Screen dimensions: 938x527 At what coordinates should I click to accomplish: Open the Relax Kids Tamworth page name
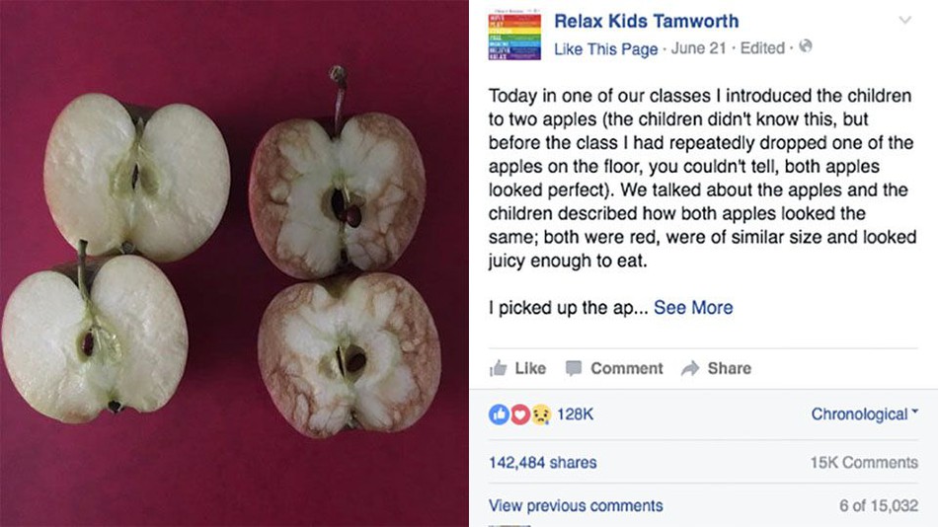coord(646,22)
